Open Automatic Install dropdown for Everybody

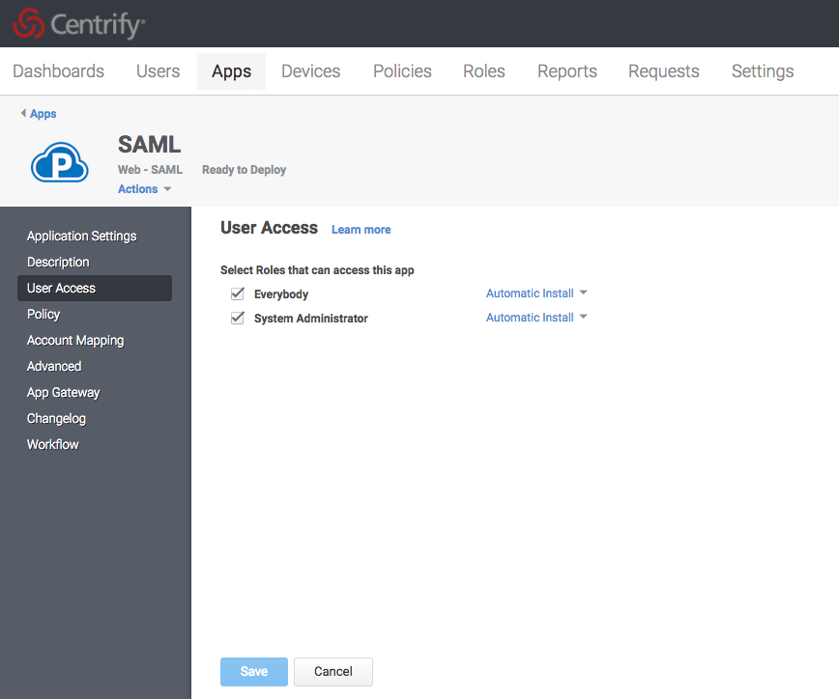click(536, 293)
